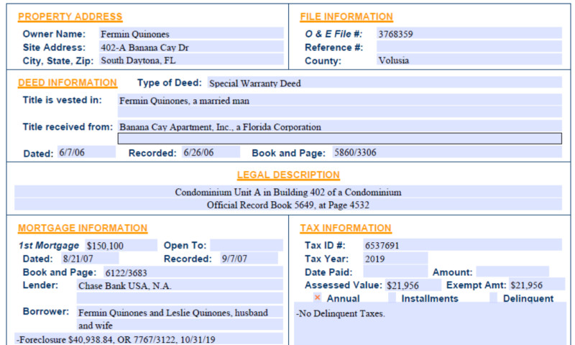Focus the empty Reference # field
Image resolution: width=575 pixels, height=345 pixels.
tap(468, 47)
